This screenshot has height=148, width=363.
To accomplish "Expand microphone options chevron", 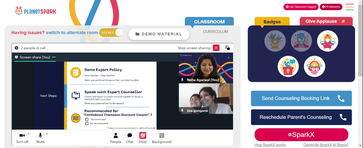I will click(x=46, y=133).
